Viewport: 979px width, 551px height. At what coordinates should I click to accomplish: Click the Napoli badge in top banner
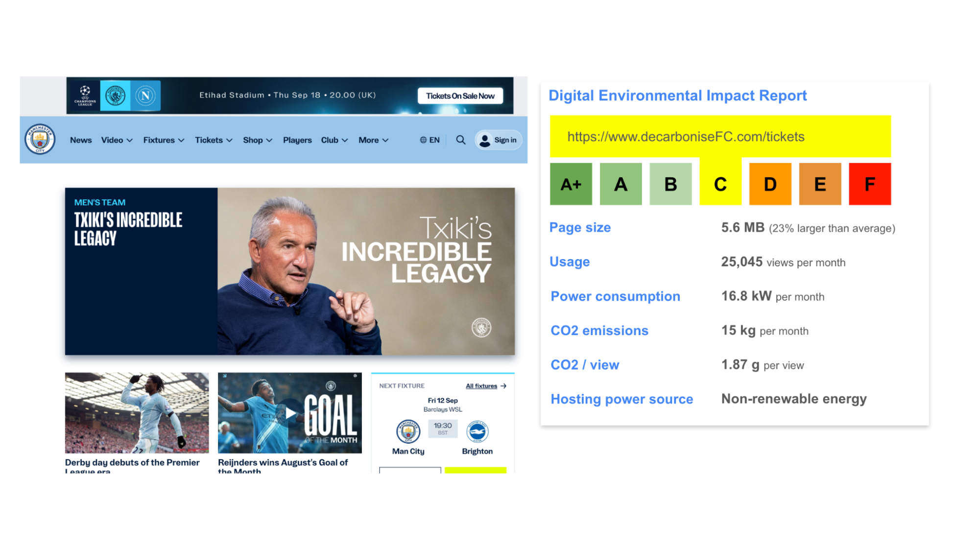pyautogui.click(x=145, y=96)
